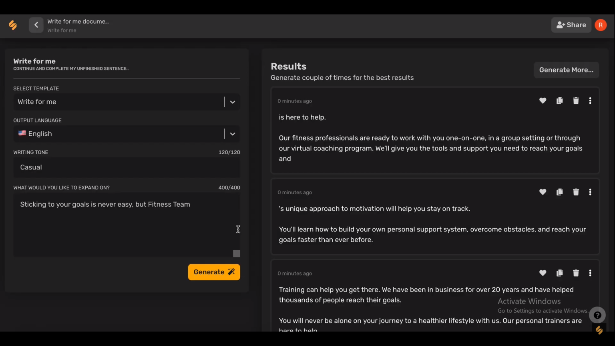Click the app logo in the top-left corner
Viewport: 615px width, 346px height.
click(x=13, y=25)
